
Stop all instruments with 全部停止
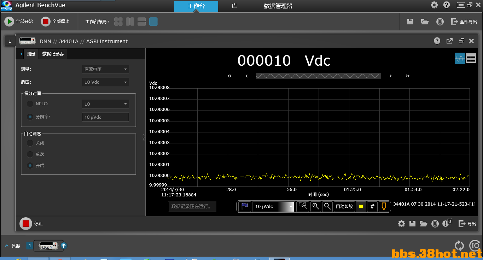(x=55, y=22)
